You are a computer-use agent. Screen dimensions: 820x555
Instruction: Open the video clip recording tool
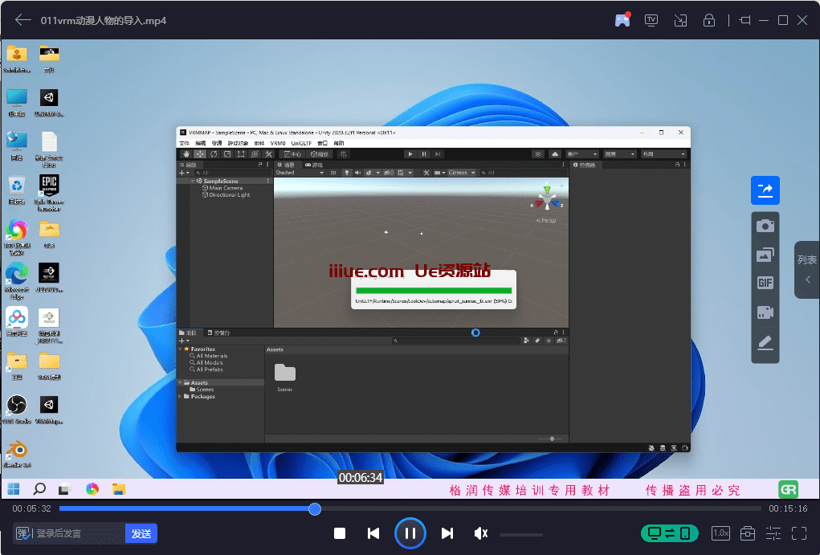tap(765, 312)
